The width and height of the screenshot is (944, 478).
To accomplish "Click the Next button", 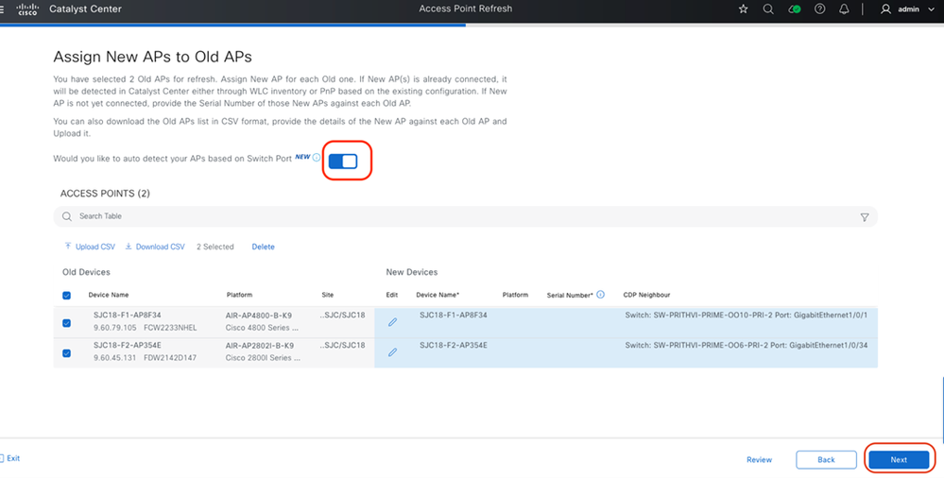I will tap(899, 459).
